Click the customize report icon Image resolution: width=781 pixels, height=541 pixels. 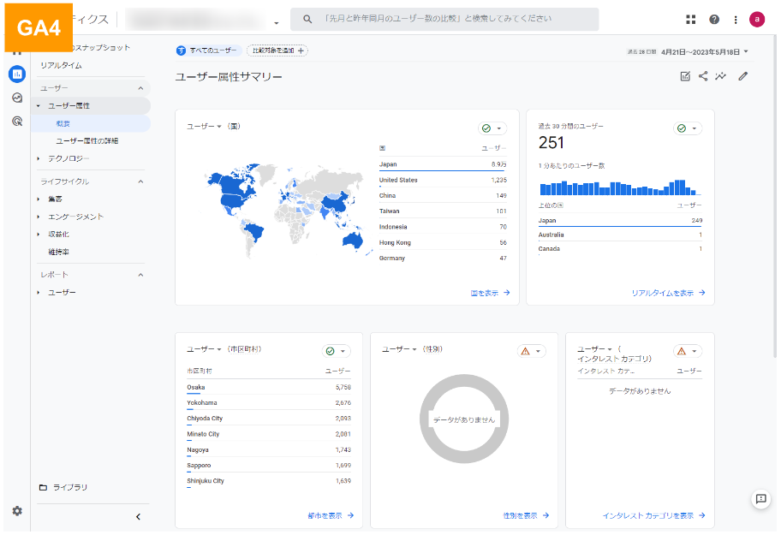[685, 76]
